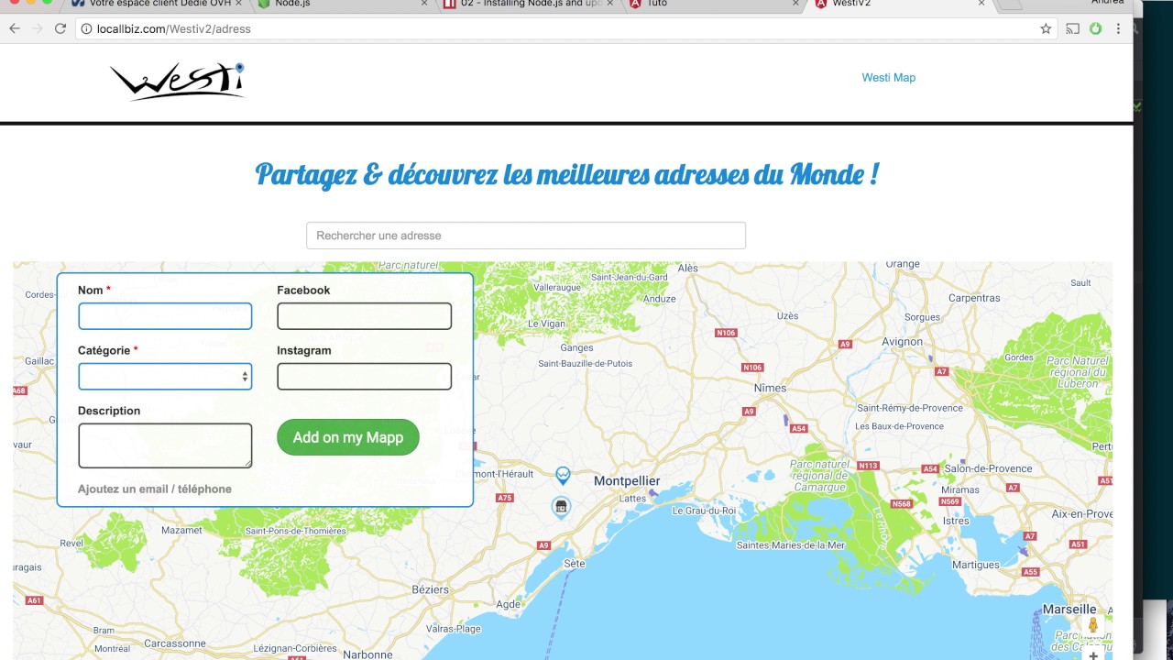1173x660 pixels.
Task: Click the browser forward arrow
Action: tap(38, 28)
